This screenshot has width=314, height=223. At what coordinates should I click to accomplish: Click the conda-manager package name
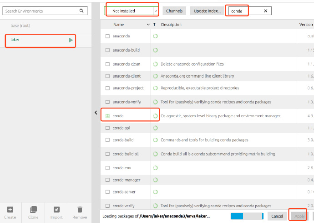127,180
